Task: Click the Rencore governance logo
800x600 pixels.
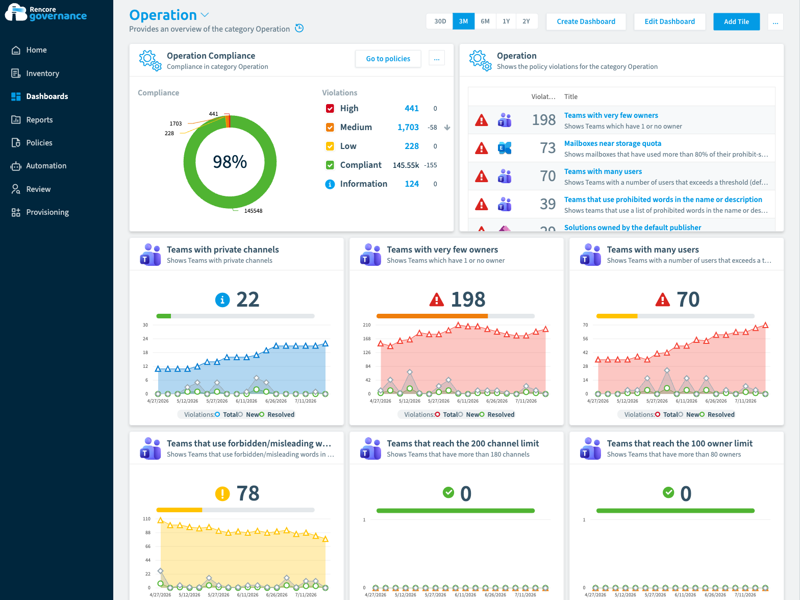Action: [x=46, y=12]
